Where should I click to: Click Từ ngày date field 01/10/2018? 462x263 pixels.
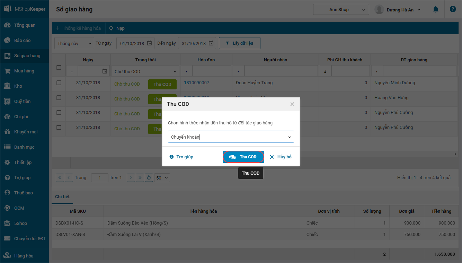coord(135,43)
